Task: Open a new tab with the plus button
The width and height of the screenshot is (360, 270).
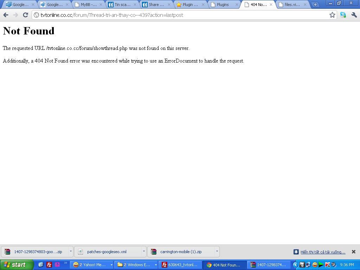Action: pos(315,5)
